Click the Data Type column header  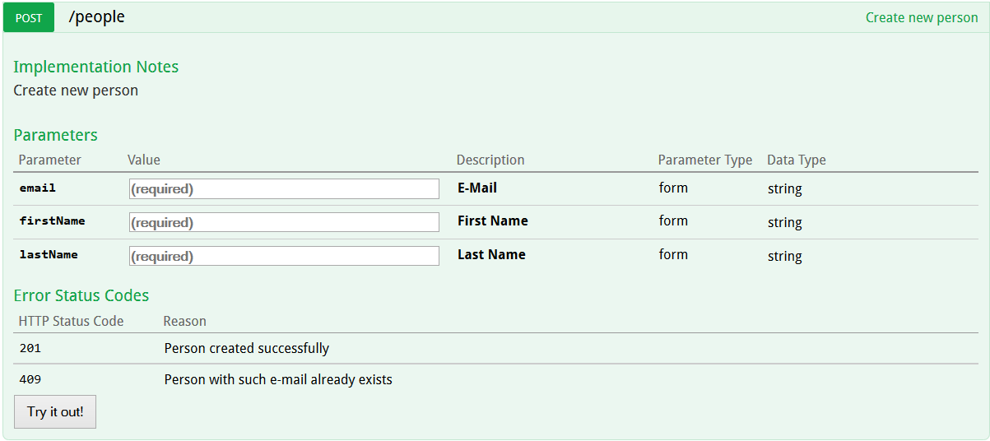[797, 160]
